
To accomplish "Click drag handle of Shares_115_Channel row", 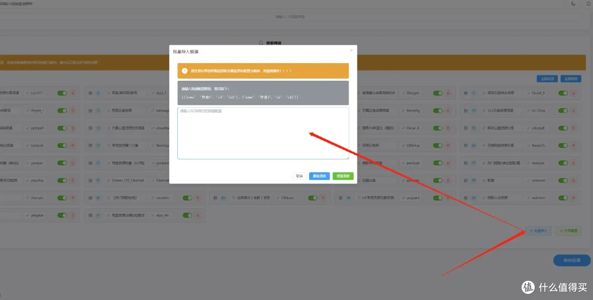I will click(x=90, y=180).
